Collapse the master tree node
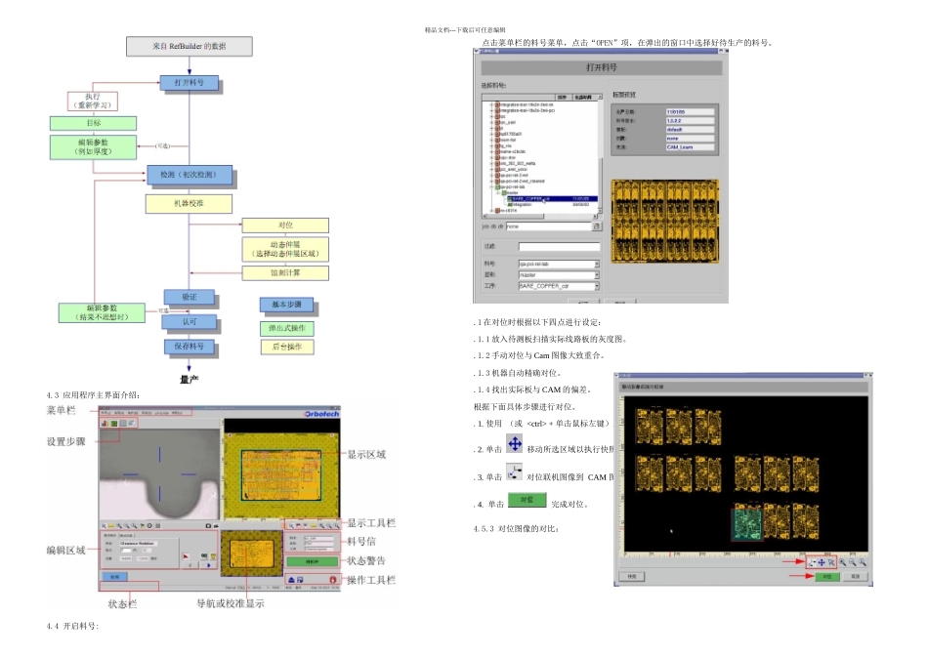 coord(498,193)
